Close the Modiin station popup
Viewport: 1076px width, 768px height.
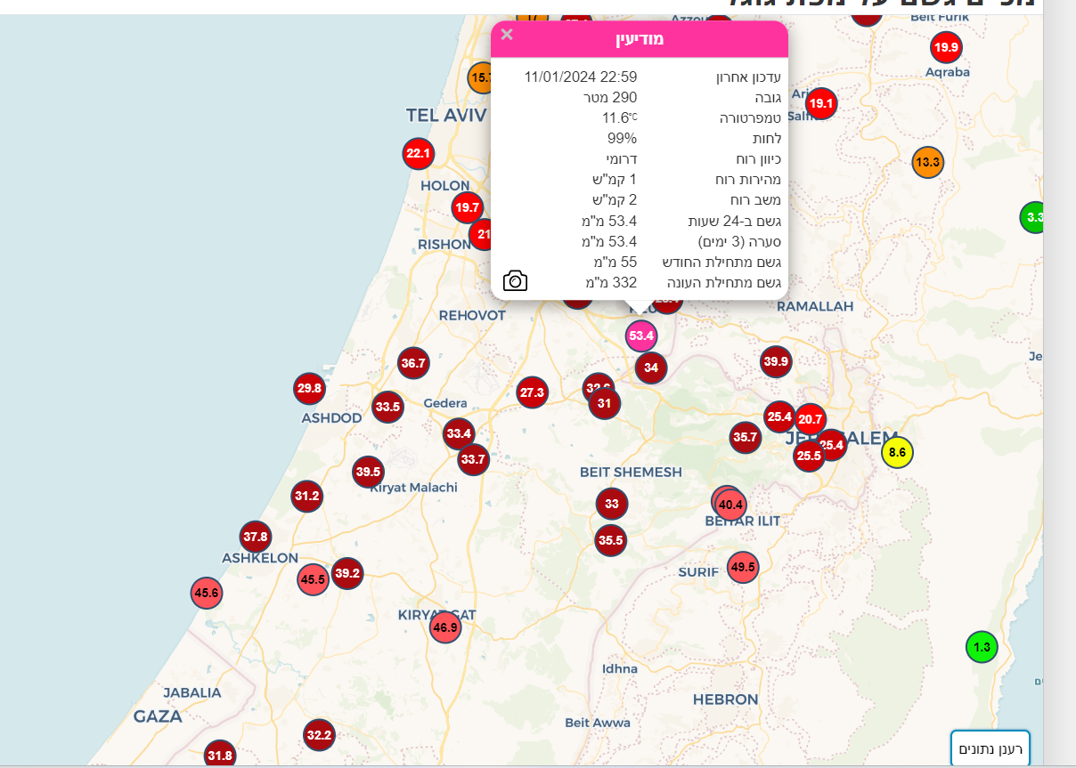(507, 35)
